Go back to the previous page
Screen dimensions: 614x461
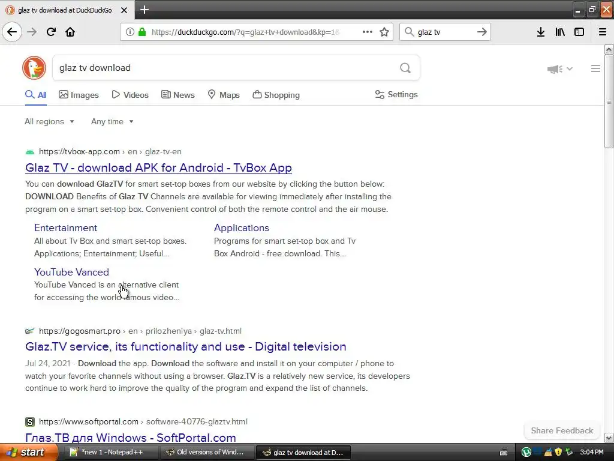12,32
